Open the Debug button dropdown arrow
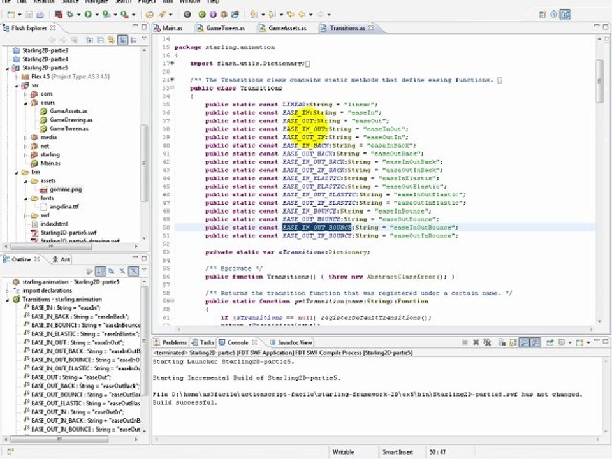Screen dimensions: 612x459 tap(78, 15)
